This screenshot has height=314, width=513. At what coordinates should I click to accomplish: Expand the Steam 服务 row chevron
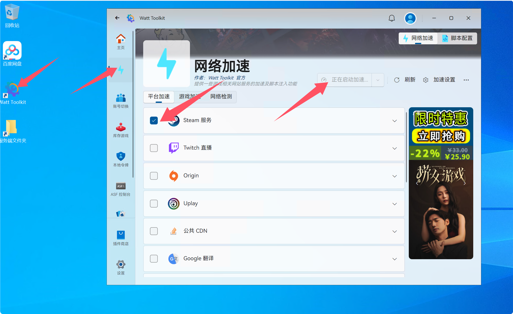(x=394, y=121)
